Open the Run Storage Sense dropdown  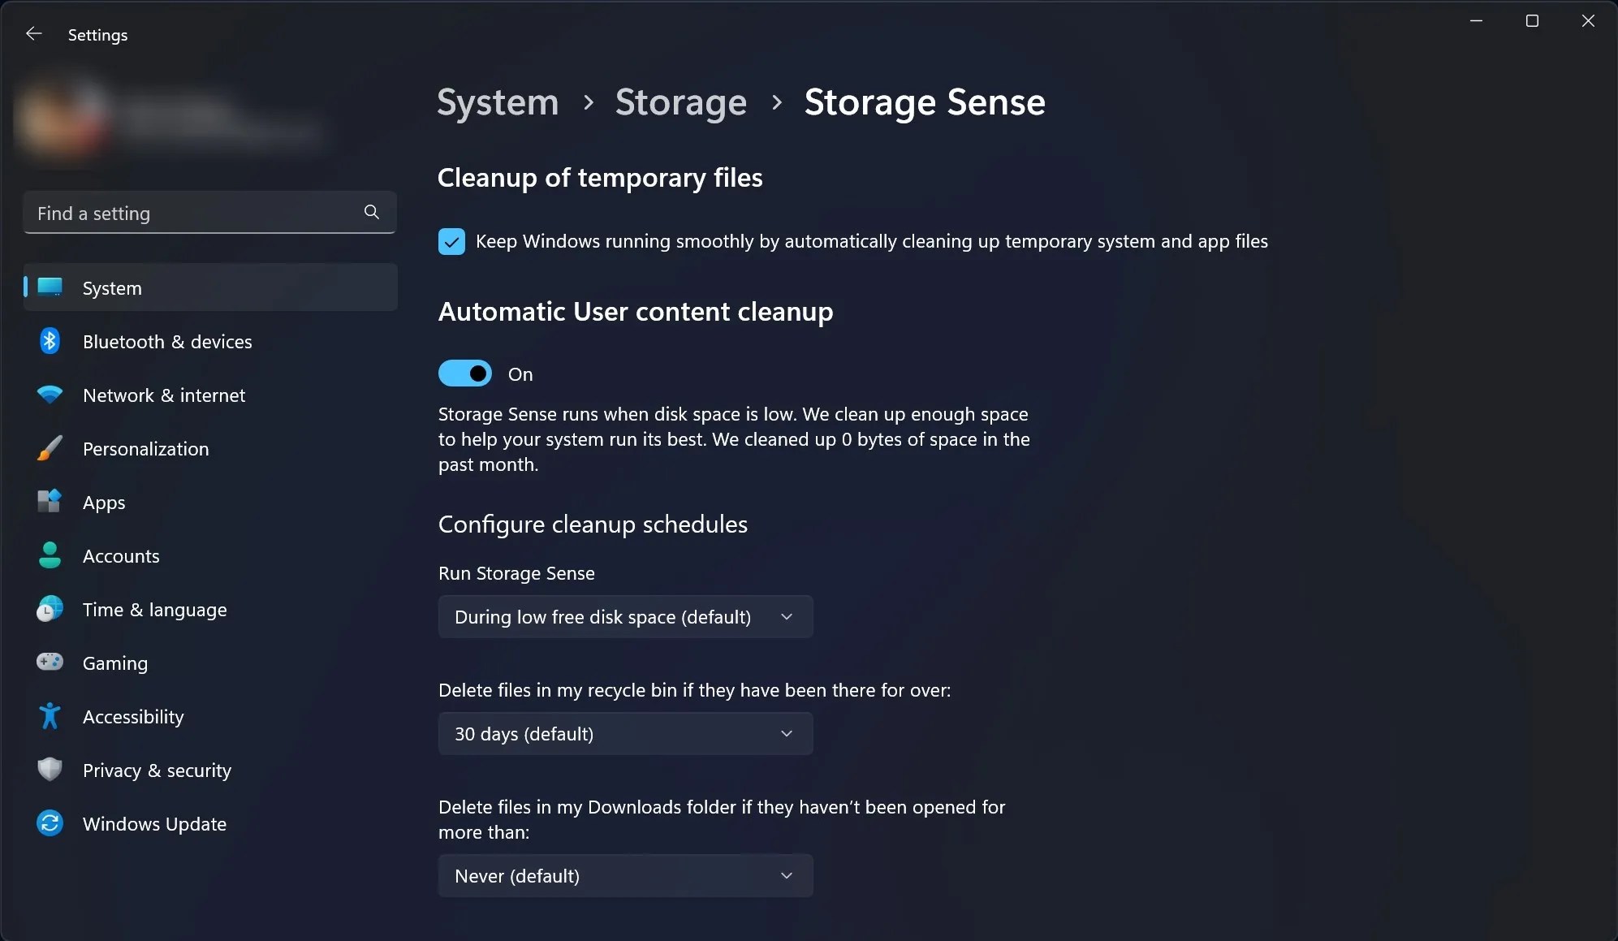(625, 616)
